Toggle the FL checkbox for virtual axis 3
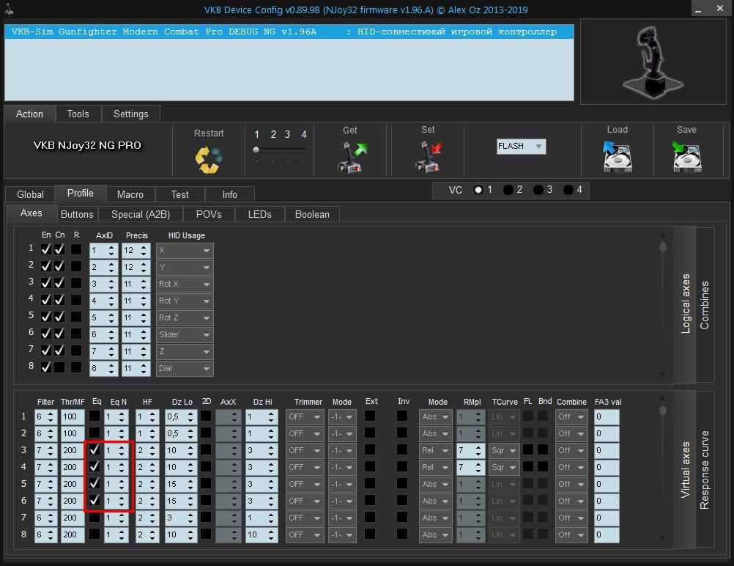This screenshot has width=734, height=566. [528, 450]
